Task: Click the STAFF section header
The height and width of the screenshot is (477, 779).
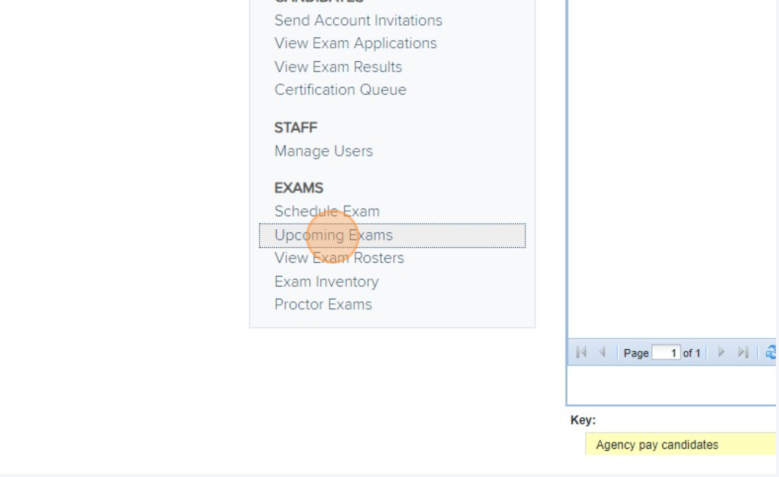Action: point(295,128)
